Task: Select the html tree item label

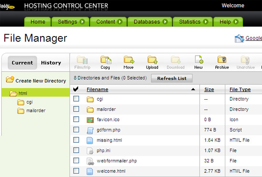Action: tap(23, 93)
